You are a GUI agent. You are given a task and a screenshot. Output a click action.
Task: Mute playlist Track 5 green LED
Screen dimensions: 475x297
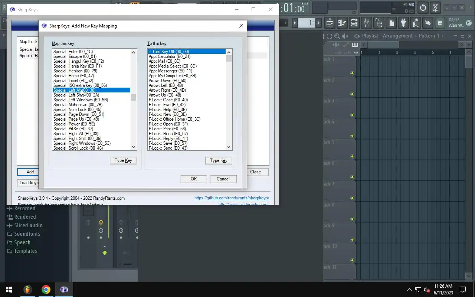352,156
